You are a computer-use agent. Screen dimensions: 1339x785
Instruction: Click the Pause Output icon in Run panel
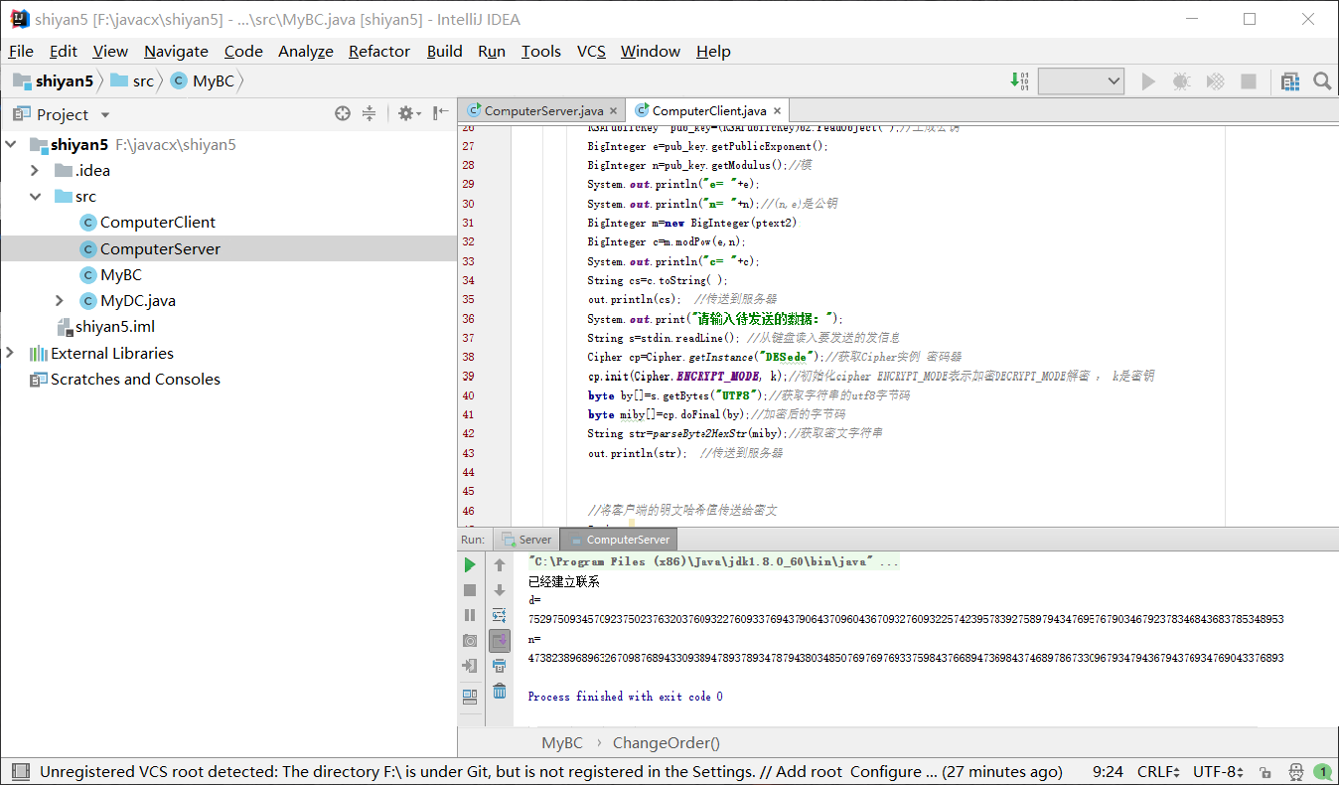point(470,615)
